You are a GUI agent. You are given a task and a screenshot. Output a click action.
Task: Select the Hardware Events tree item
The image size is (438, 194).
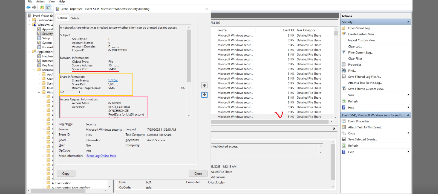click(x=48, y=56)
